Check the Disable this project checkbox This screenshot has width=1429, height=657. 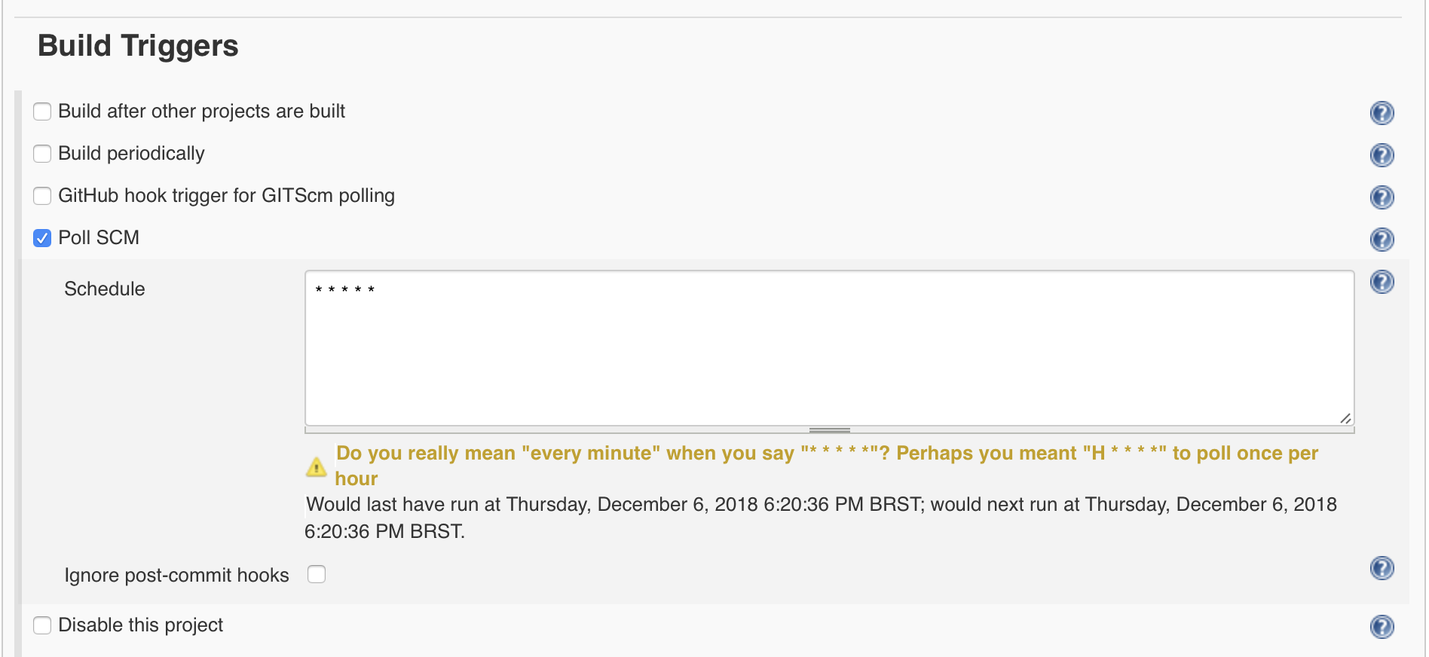(x=42, y=625)
